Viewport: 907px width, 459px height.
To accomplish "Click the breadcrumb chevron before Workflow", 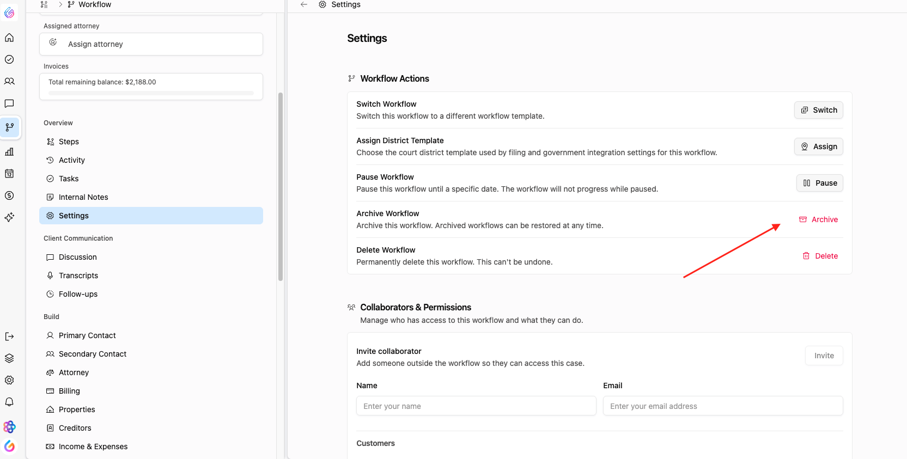I will (x=60, y=4).
